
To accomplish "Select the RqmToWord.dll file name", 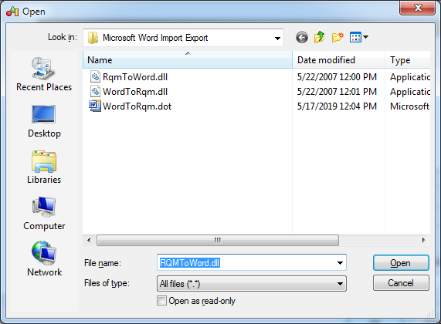I will click(x=135, y=77).
